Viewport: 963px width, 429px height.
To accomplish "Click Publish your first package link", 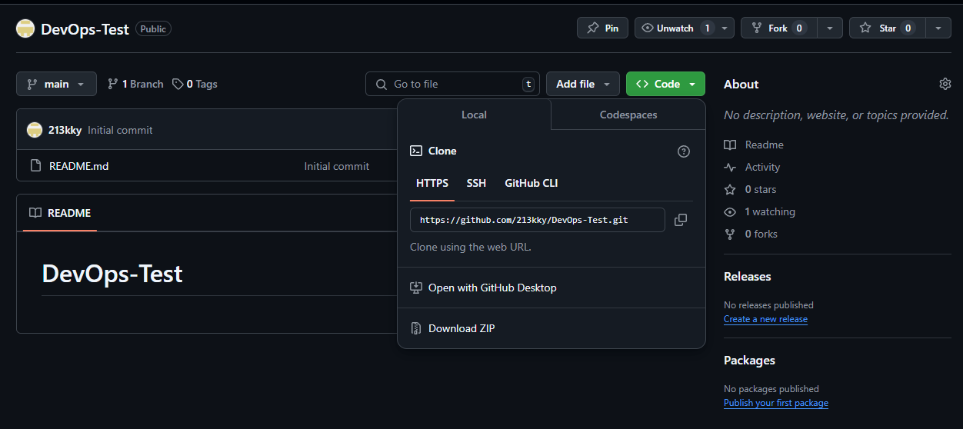I will (x=776, y=403).
